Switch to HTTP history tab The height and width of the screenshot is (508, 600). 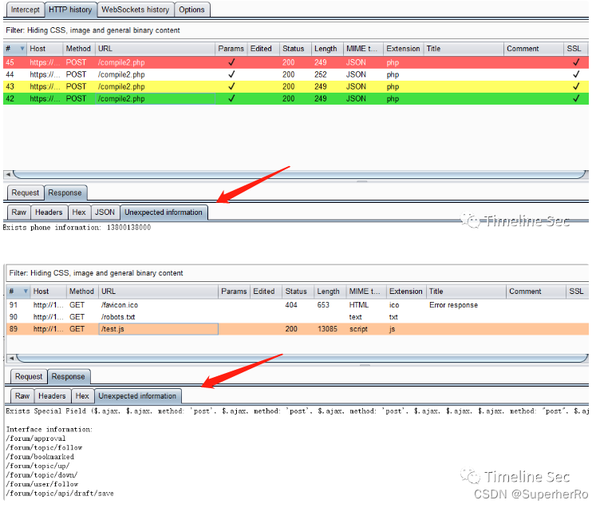tap(70, 10)
